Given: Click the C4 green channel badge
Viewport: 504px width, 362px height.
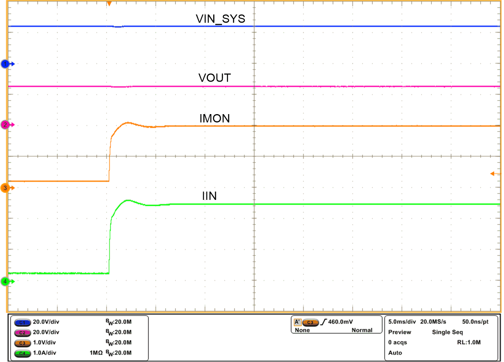Looking at the screenshot, I should pos(22,353).
